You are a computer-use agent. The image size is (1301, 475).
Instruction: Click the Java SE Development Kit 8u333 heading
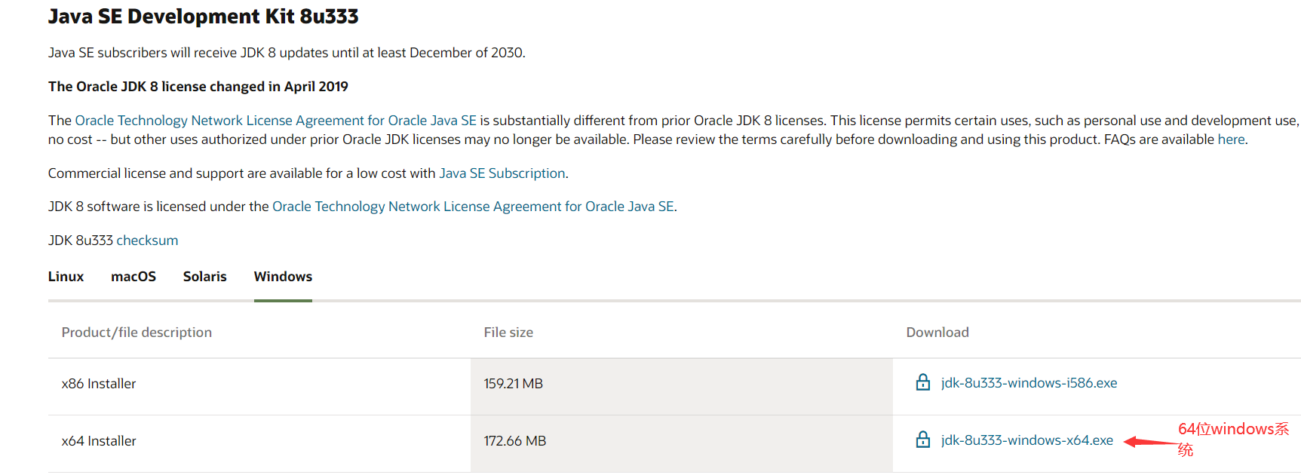pos(203,17)
